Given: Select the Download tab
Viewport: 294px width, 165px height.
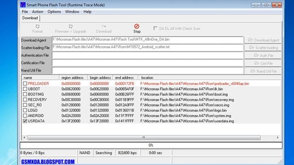Looking at the screenshot, I should (x=30, y=18).
